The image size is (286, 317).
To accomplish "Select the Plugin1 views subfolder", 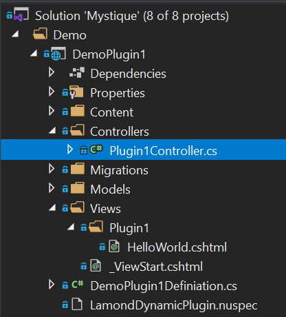I will tap(129, 228).
